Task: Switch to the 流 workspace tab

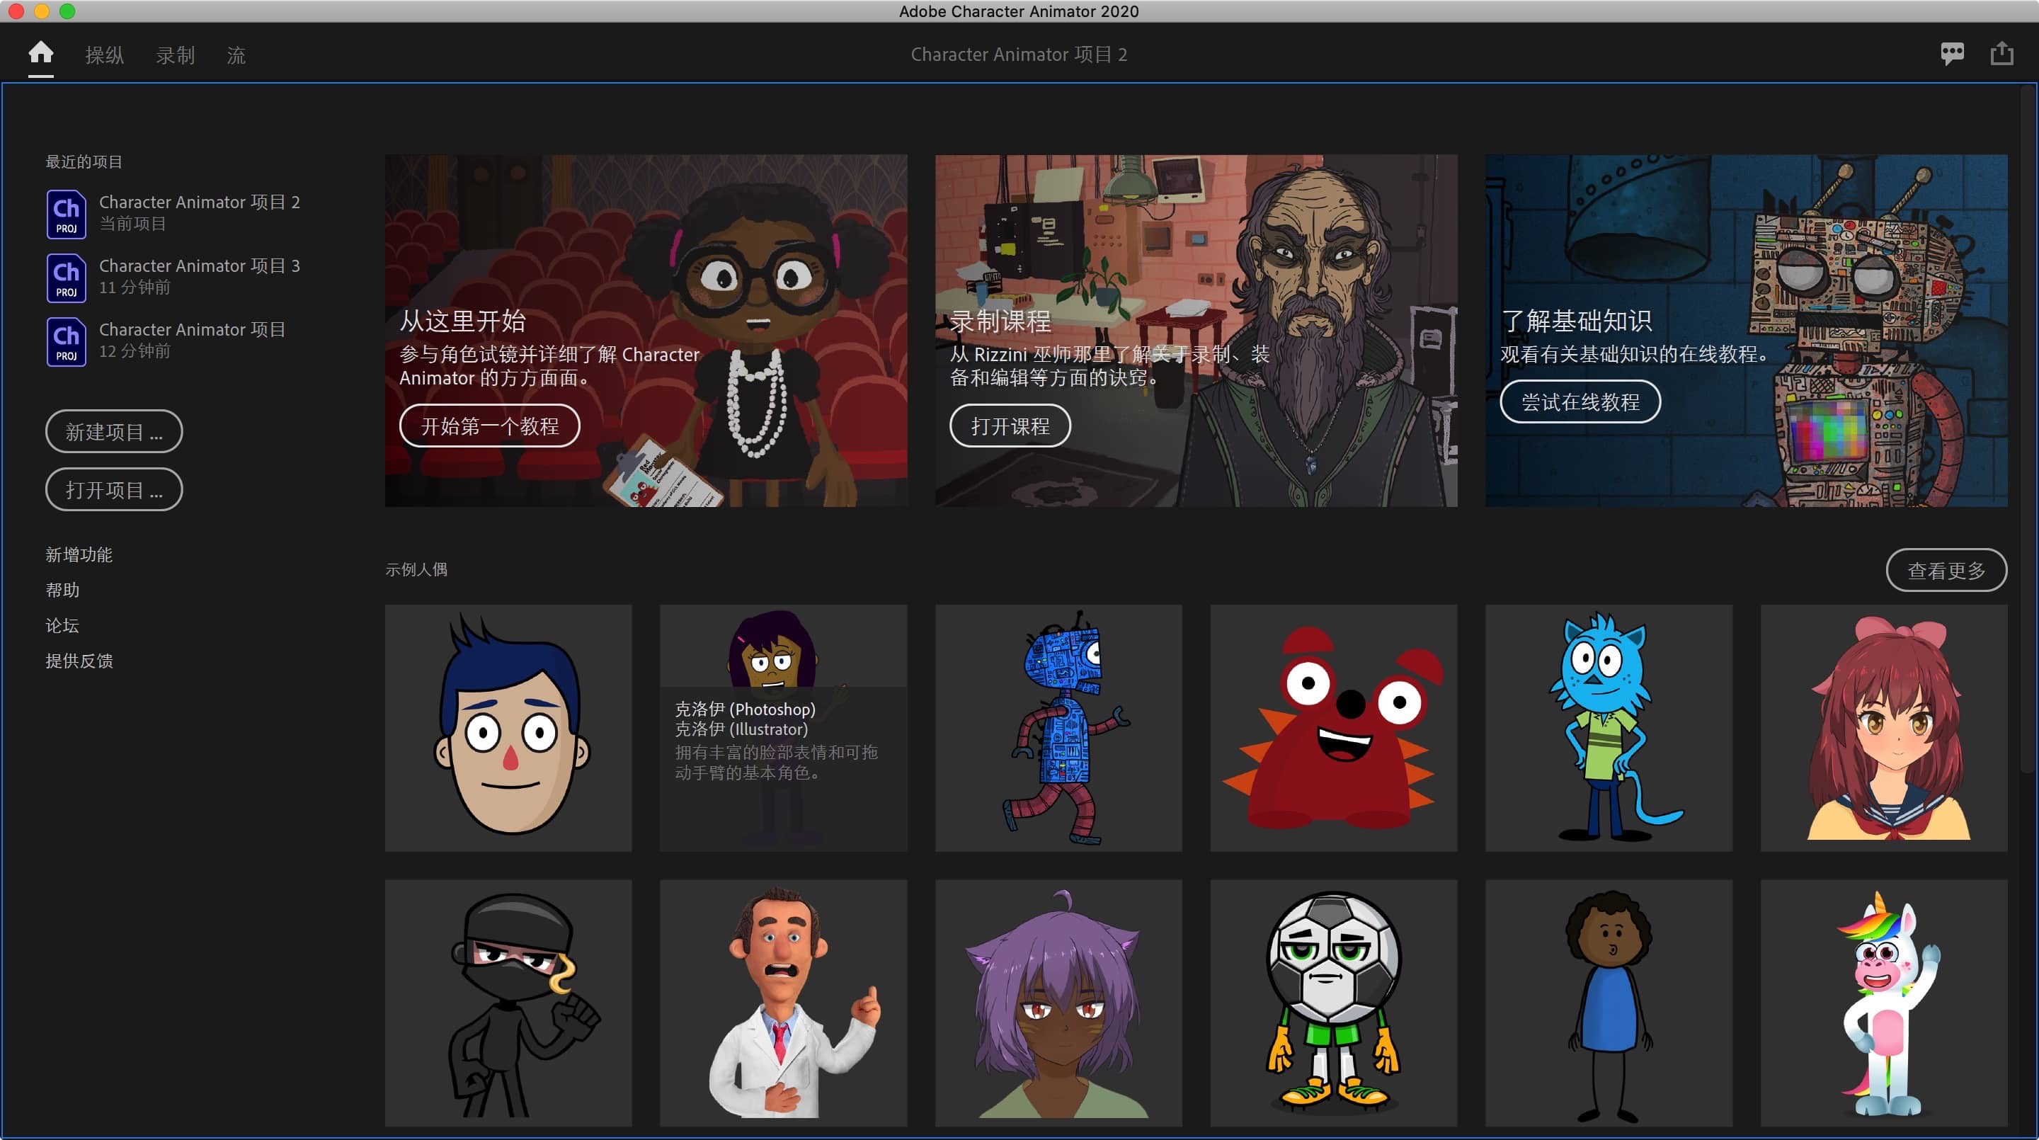Action: pyautogui.click(x=236, y=55)
